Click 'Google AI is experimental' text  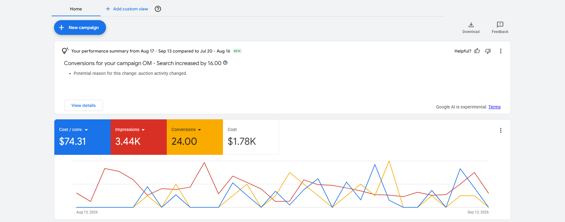pyautogui.click(x=461, y=107)
